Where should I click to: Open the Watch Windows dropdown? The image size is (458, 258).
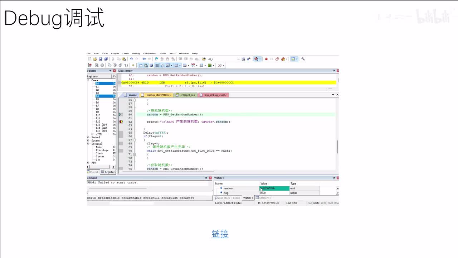tap(171, 65)
